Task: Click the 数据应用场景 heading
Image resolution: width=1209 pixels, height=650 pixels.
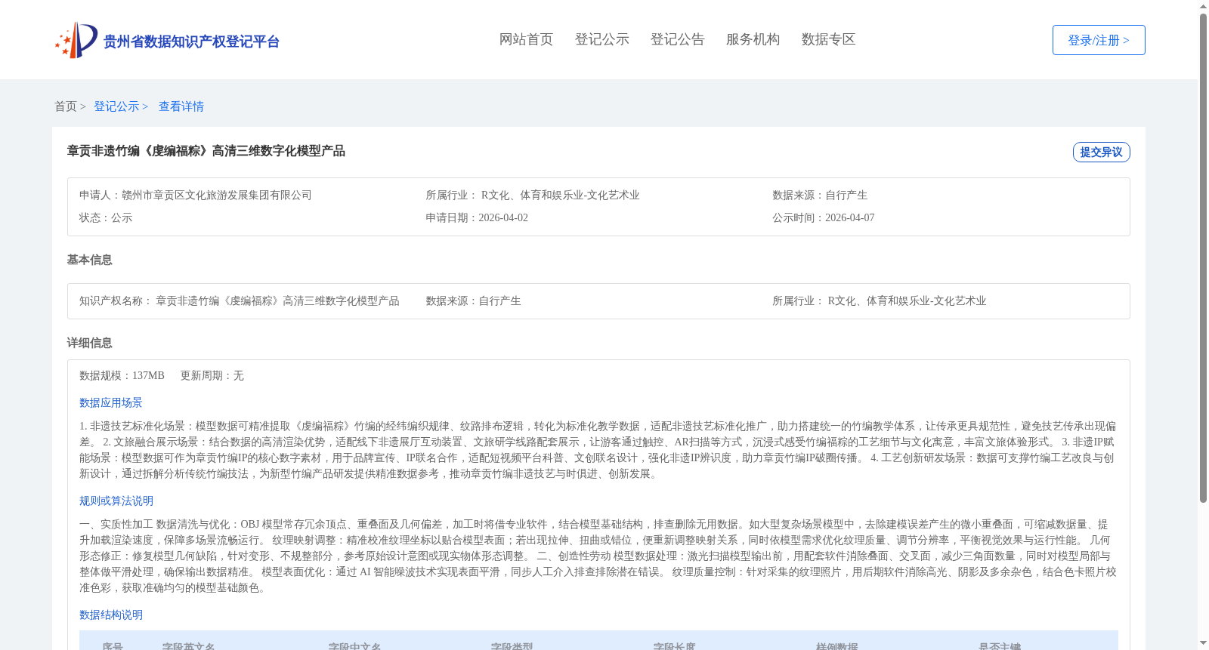Action: 111,402
